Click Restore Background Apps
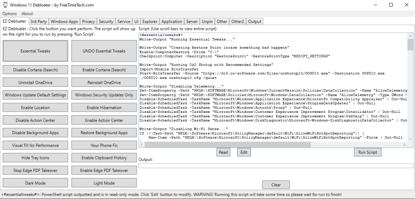This screenshot has width=415, height=199. (x=104, y=133)
